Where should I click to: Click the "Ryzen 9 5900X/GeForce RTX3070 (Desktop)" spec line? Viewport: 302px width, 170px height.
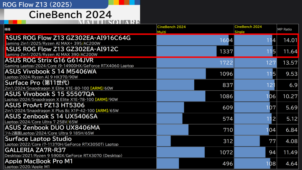[x=63, y=156]
